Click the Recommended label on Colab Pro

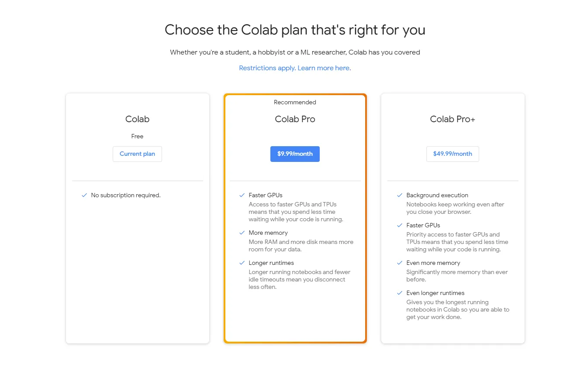click(x=295, y=103)
